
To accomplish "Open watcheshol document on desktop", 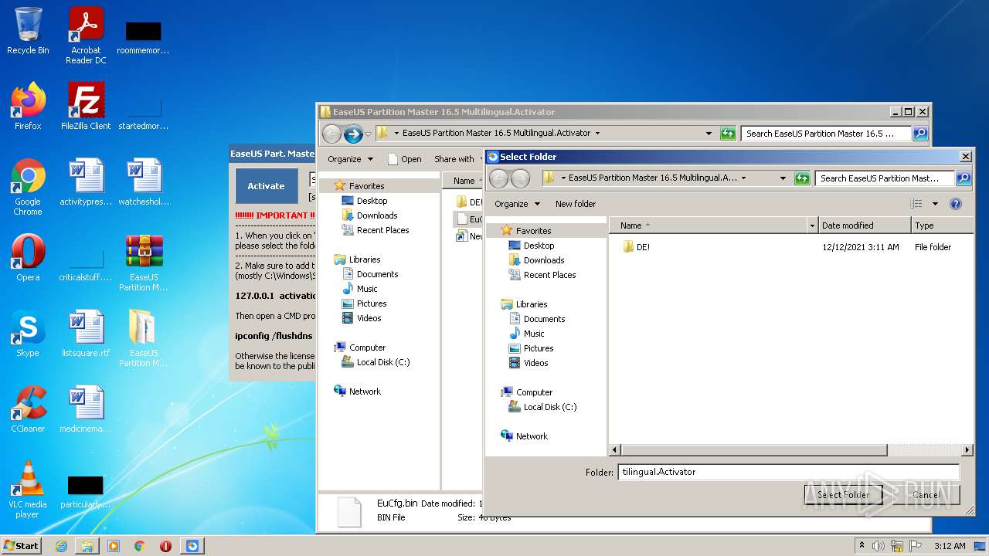I will (144, 182).
